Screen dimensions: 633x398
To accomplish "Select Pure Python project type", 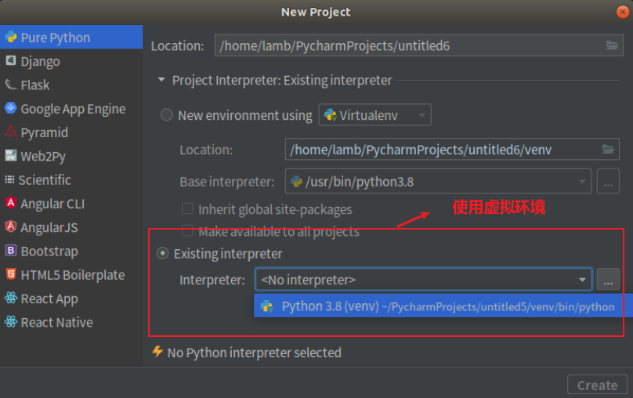I will (71, 37).
